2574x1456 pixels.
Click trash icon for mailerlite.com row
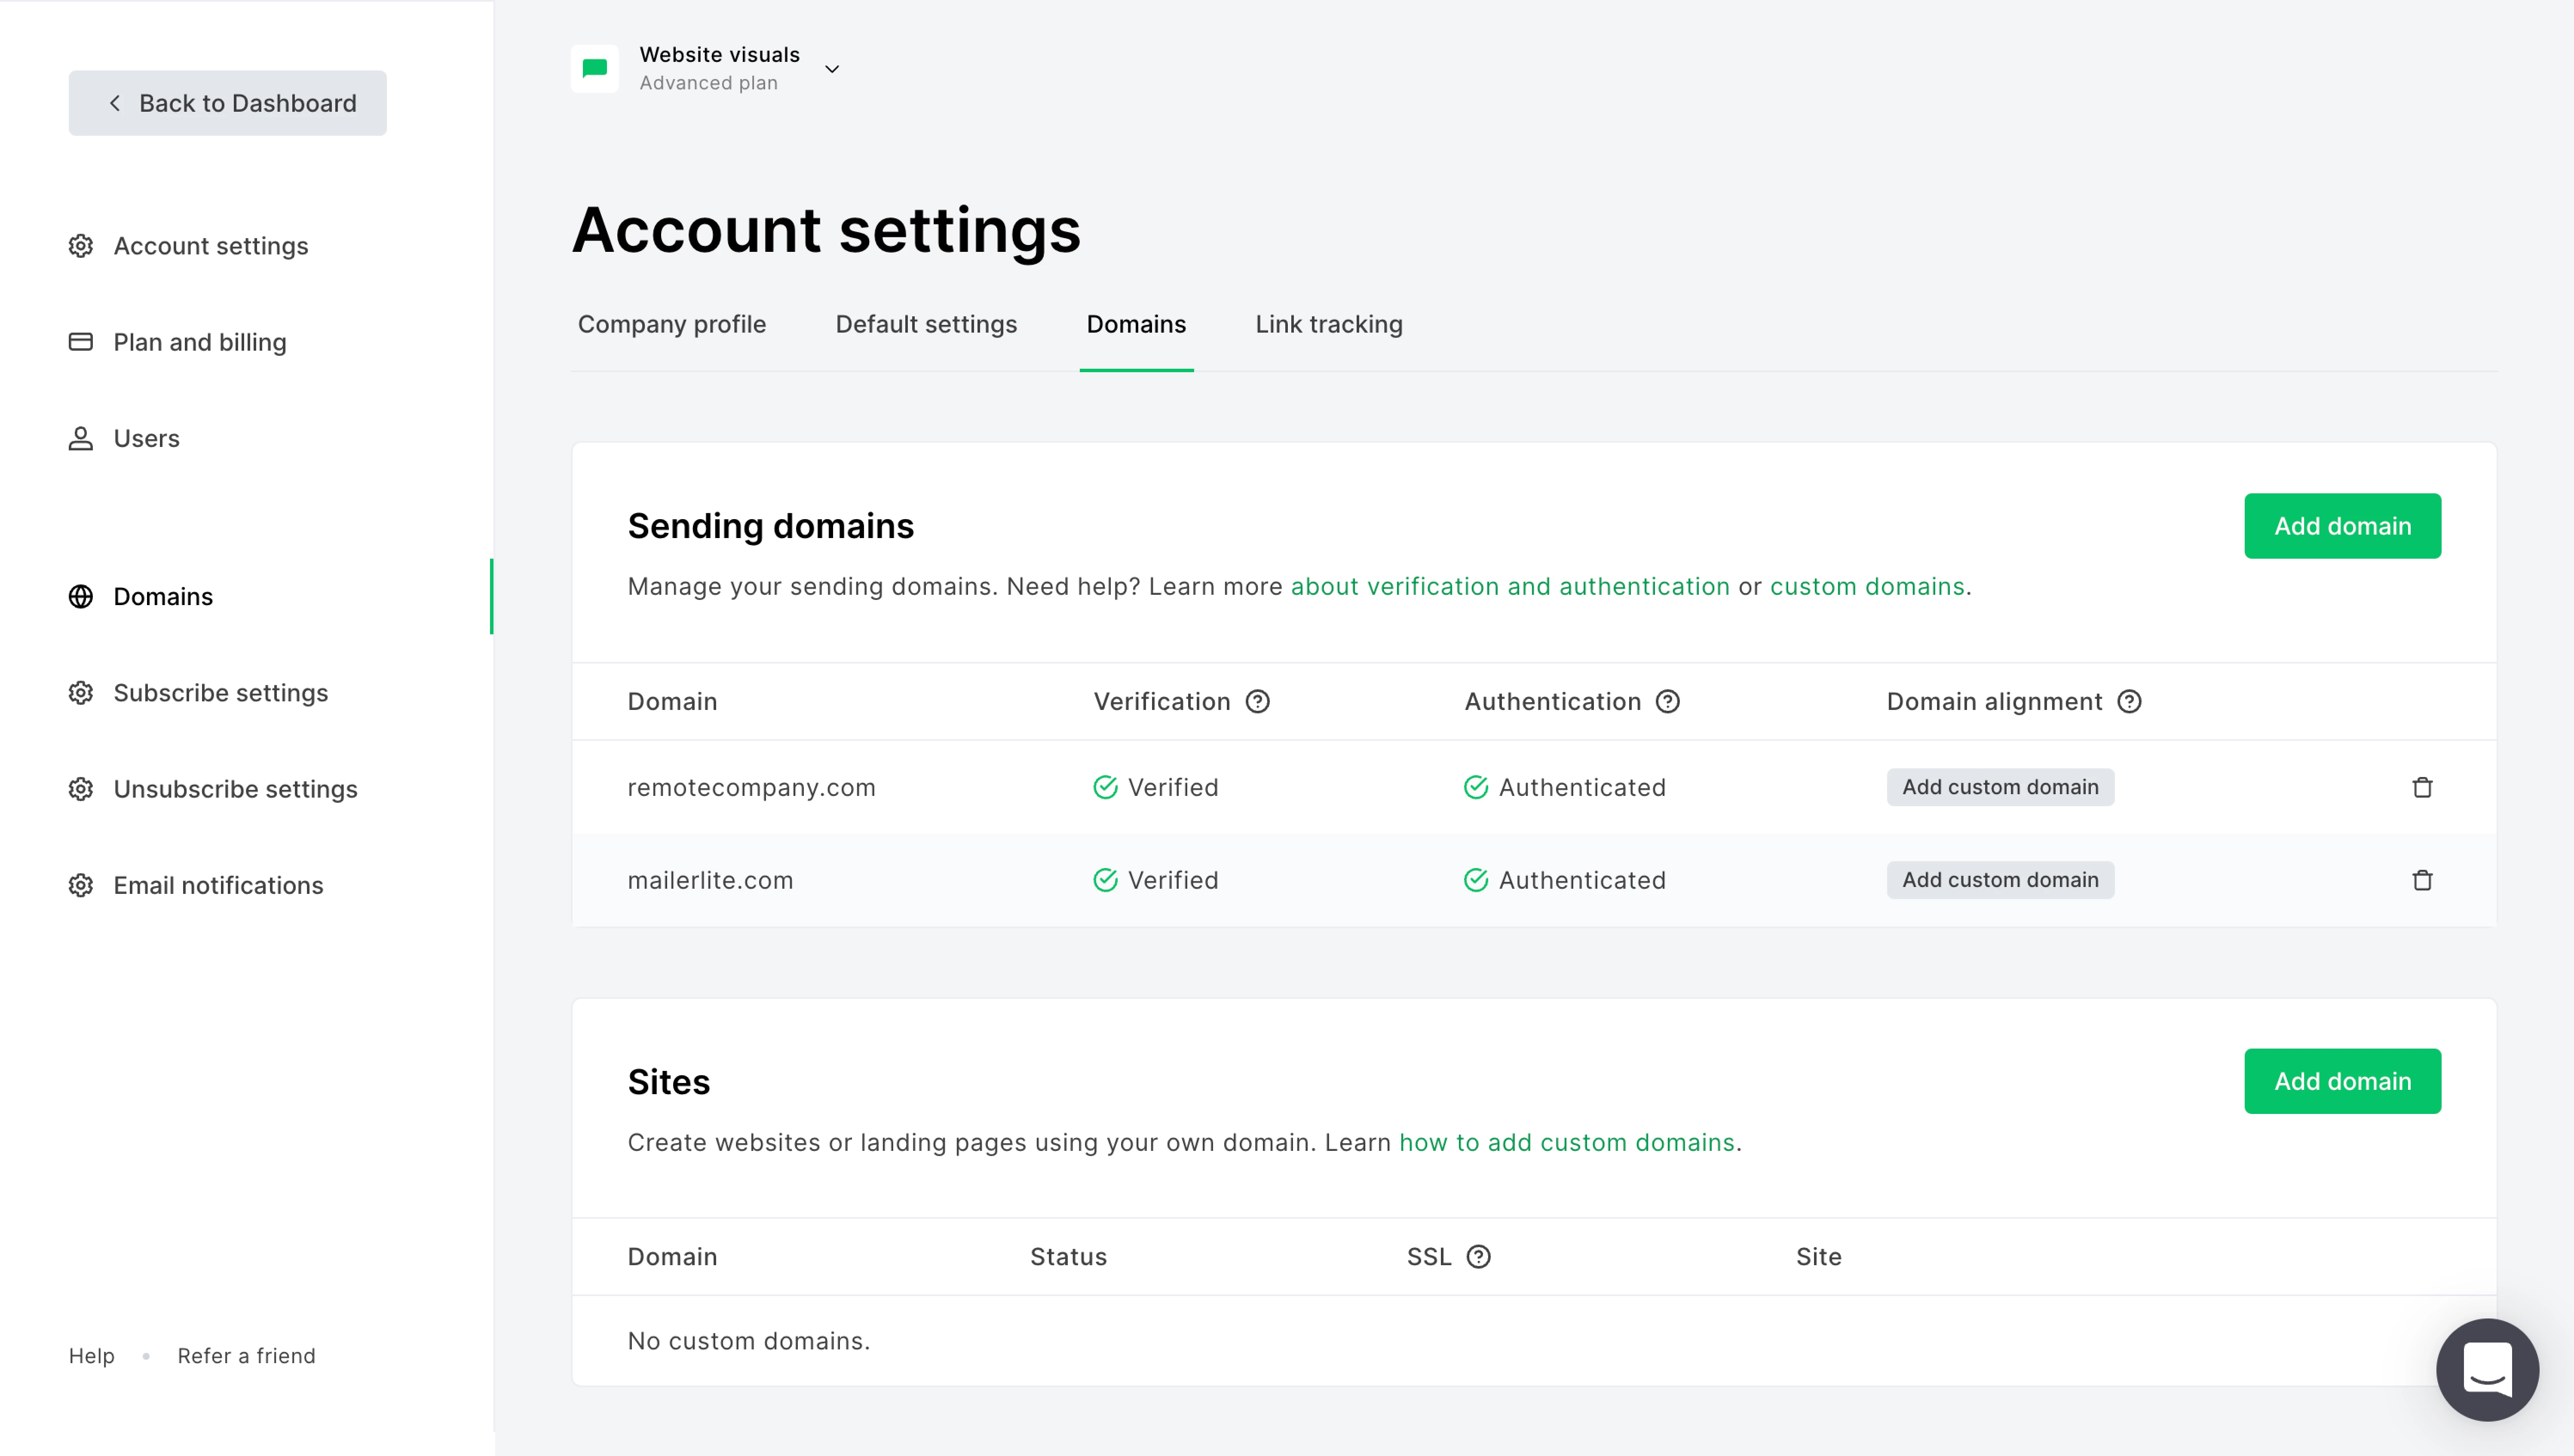pos(2421,880)
